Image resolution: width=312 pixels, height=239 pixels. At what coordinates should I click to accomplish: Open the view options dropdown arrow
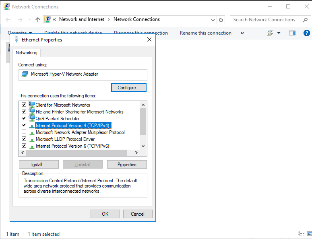pyautogui.click(x=279, y=33)
